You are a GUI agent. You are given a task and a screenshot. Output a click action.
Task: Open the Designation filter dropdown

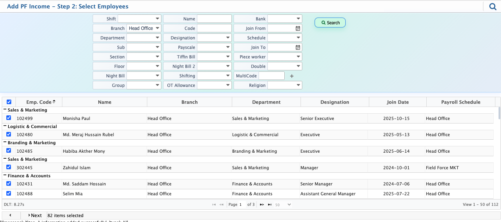click(214, 38)
